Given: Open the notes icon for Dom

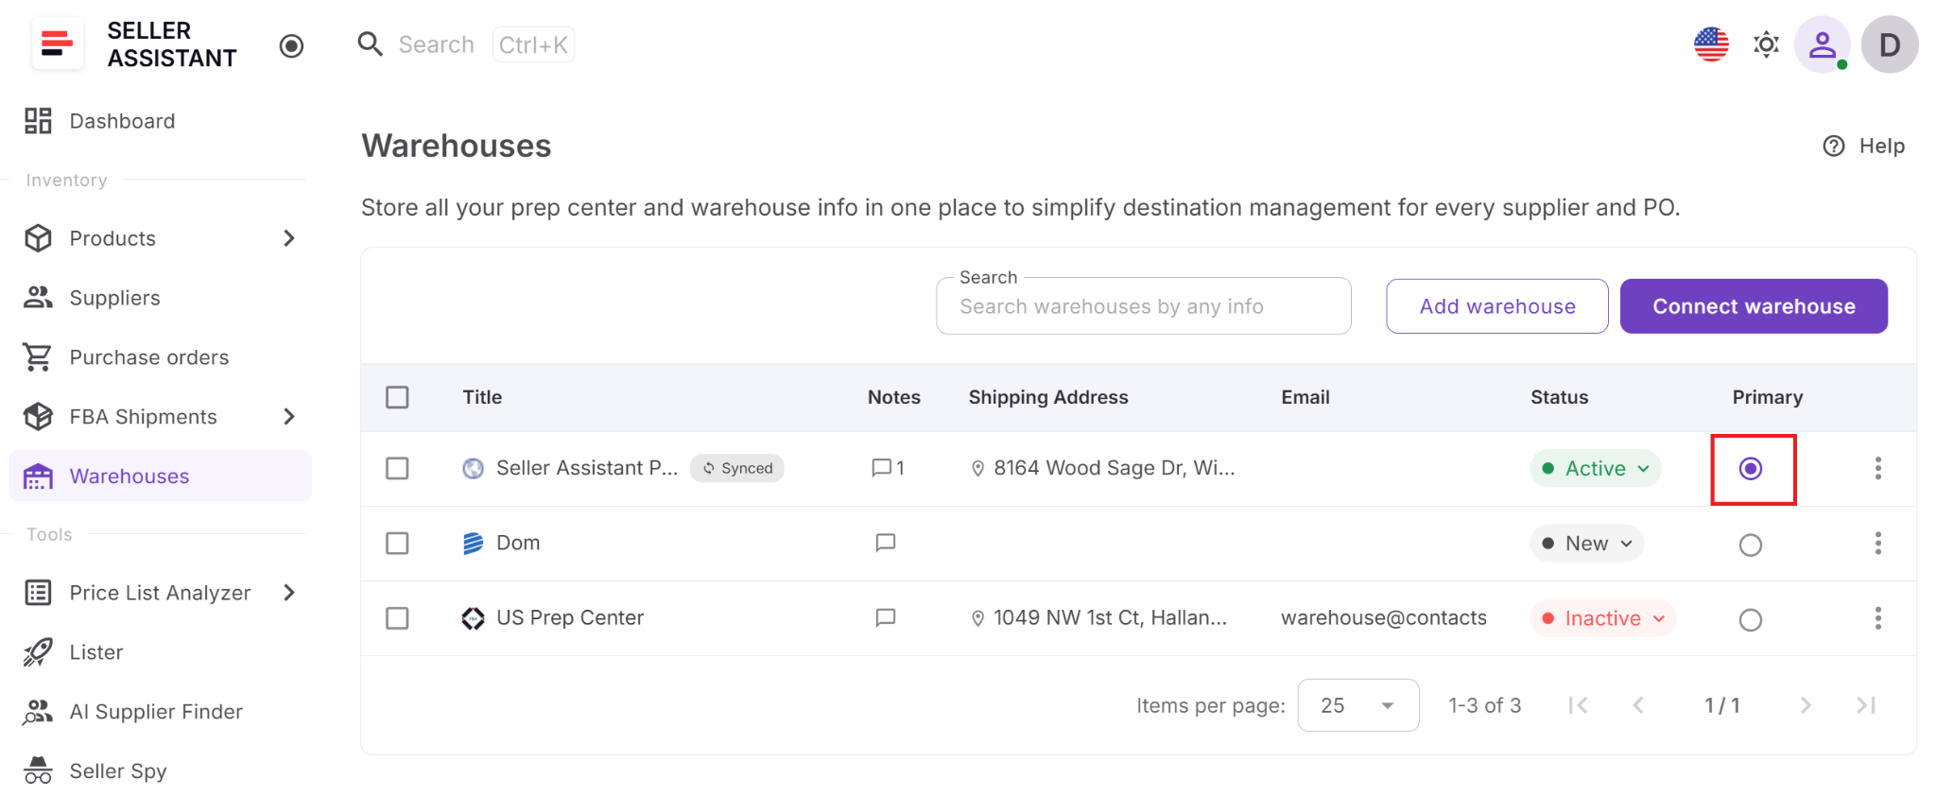Looking at the screenshot, I should click(886, 543).
